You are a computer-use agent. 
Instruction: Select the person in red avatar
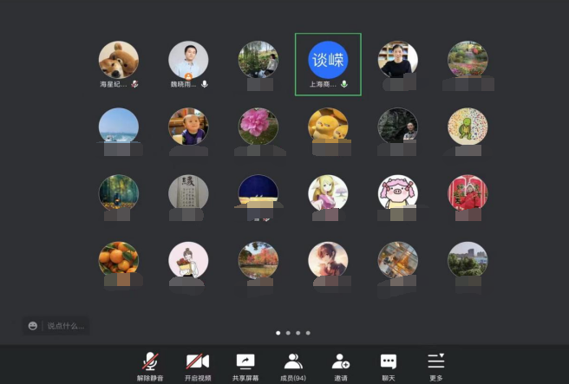pos(468,192)
